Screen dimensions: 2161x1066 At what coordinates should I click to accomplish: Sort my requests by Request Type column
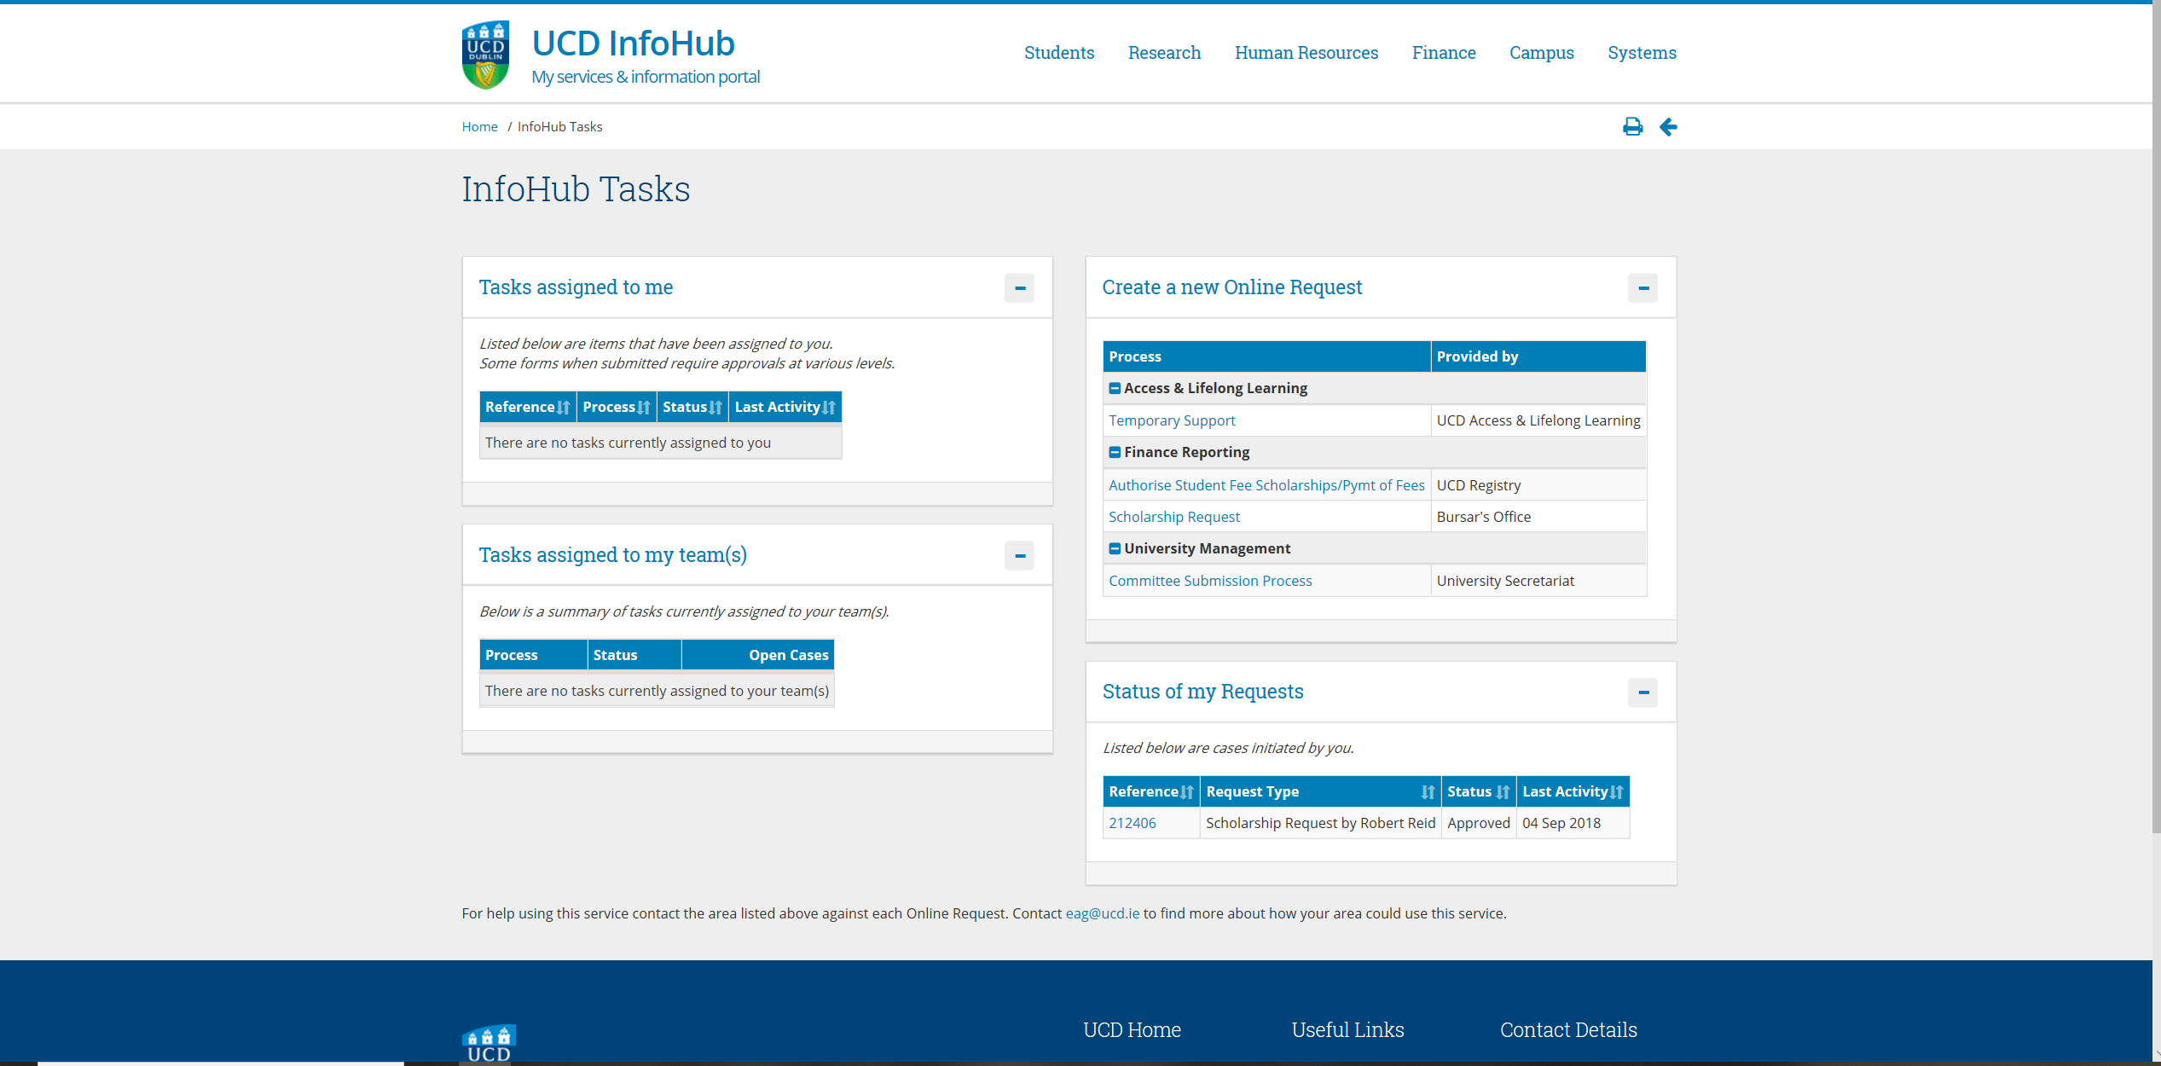[1320, 791]
